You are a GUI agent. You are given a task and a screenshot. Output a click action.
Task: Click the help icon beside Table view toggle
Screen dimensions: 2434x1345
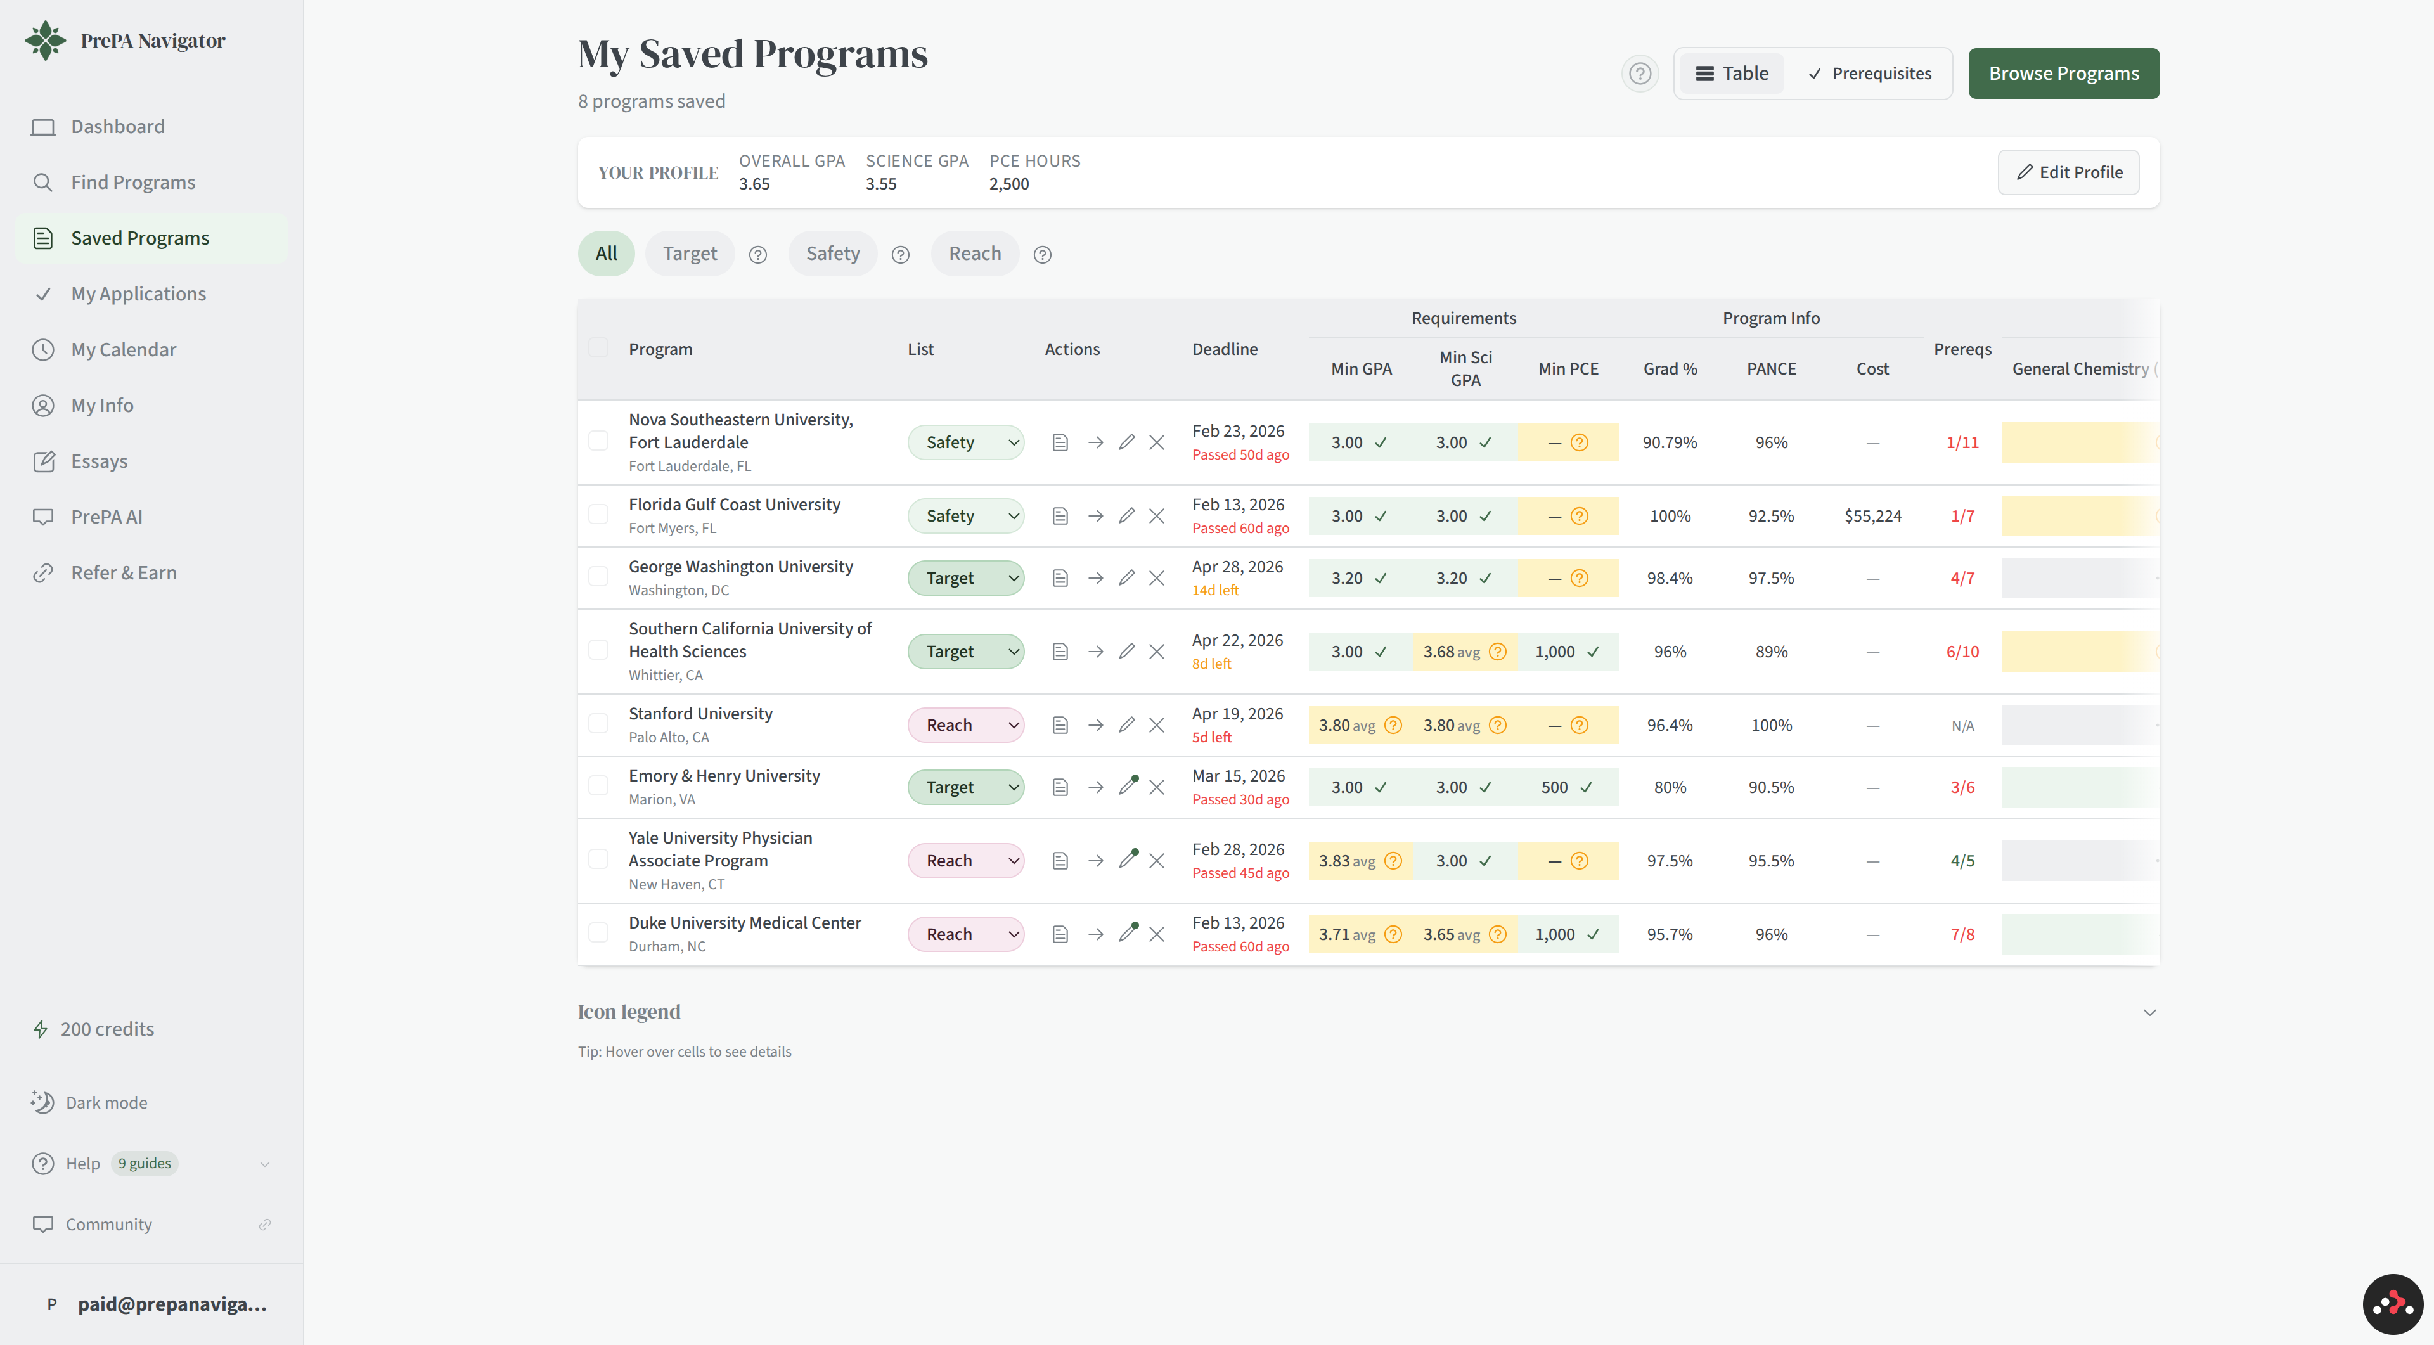[1640, 74]
